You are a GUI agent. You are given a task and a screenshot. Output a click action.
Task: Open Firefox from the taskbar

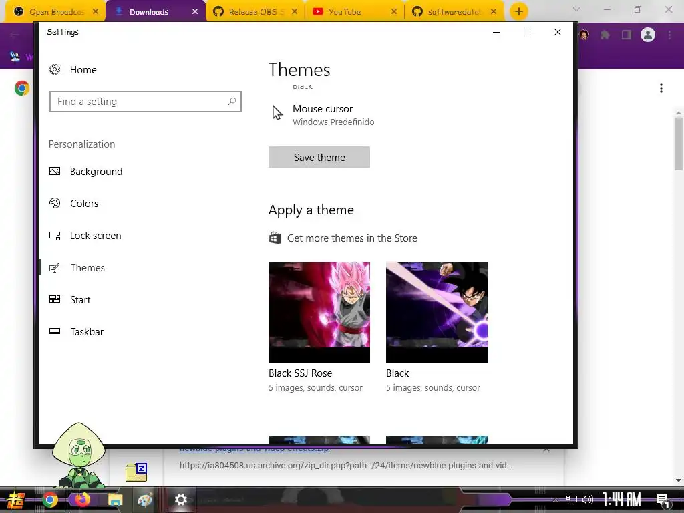82,500
